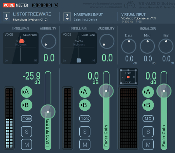175x153 pixels.
Task: Click the red dot in Front/Rear panner
Action: [x=128, y=77]
